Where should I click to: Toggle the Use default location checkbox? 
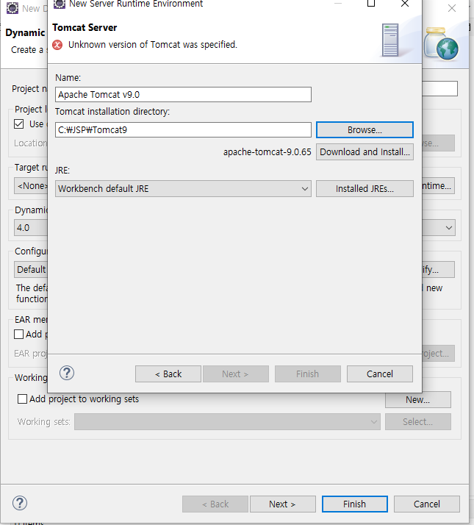19,124
